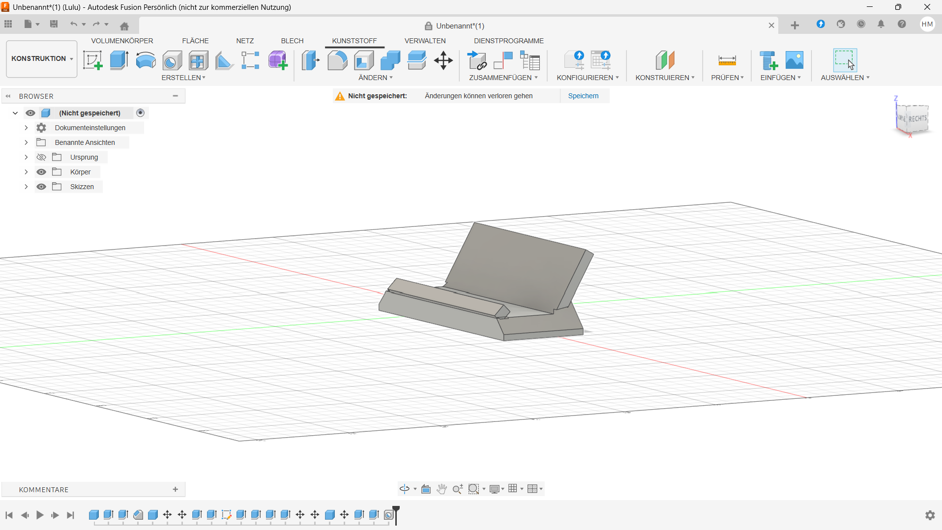
Task: Click the timeline settings gear
Action: coord(930,515)
